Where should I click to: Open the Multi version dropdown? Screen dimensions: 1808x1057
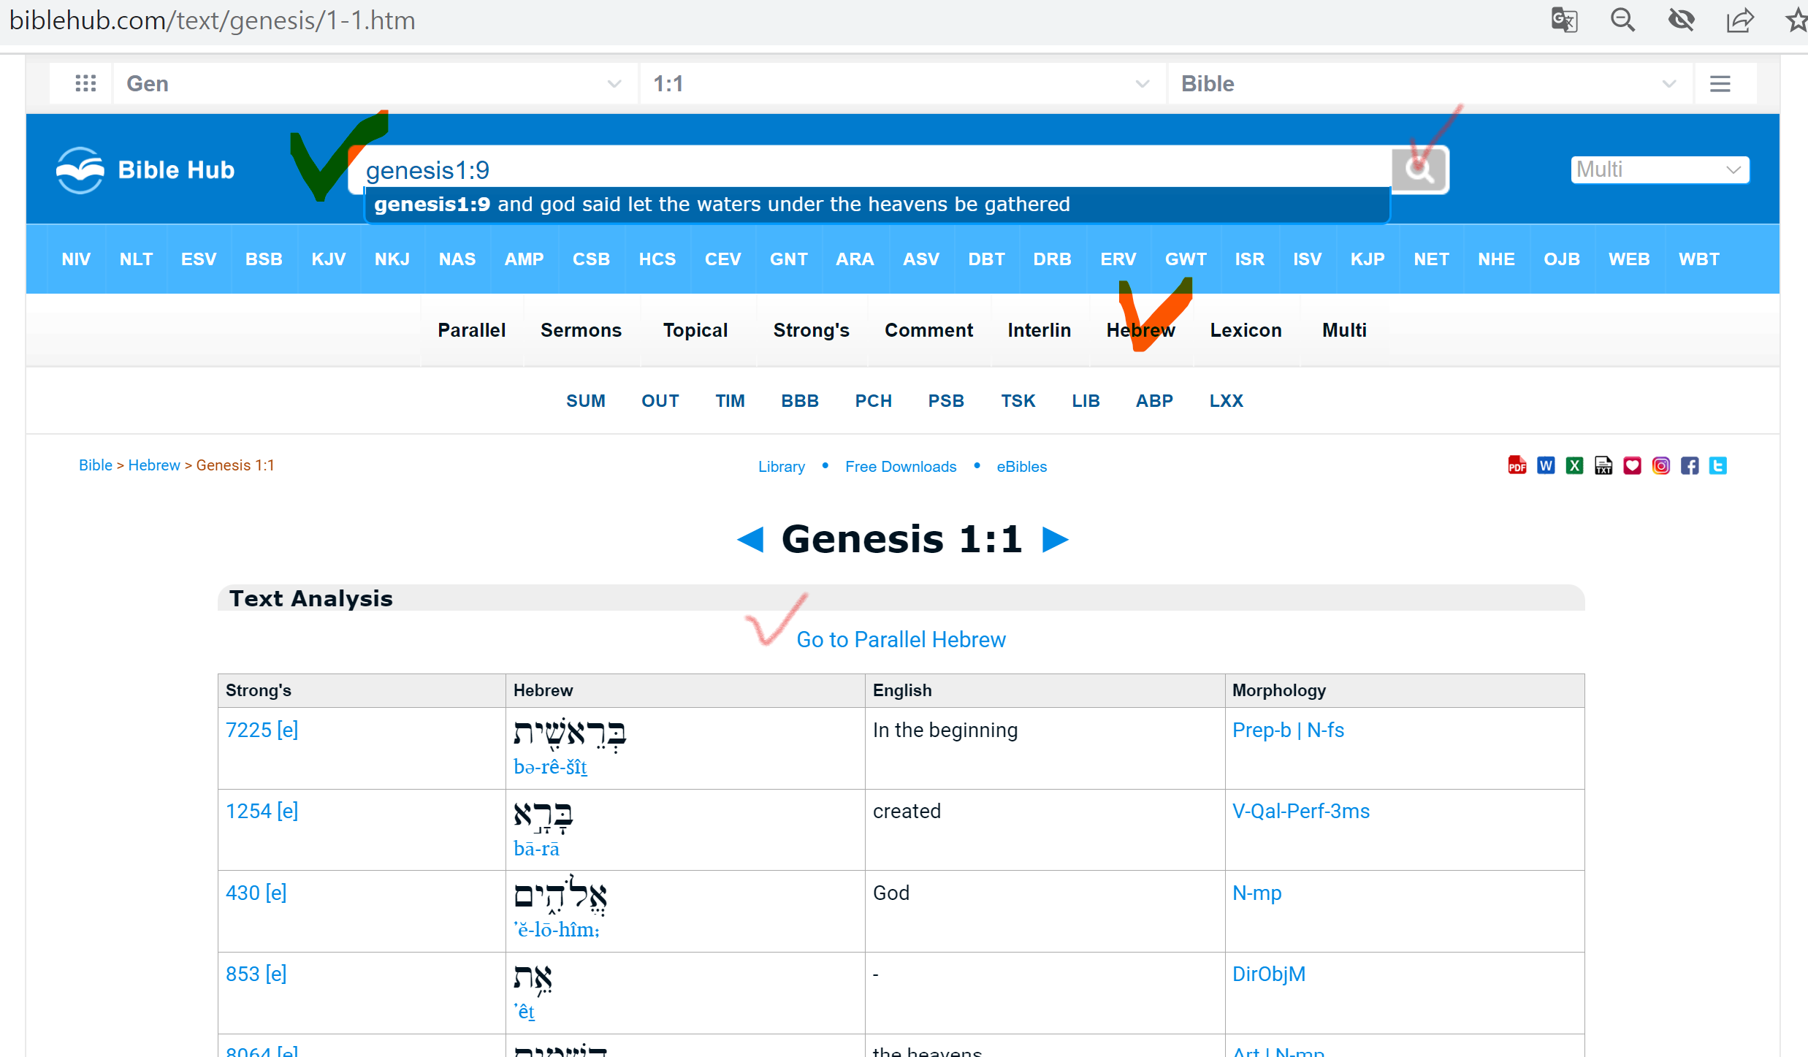(1659, 169)
